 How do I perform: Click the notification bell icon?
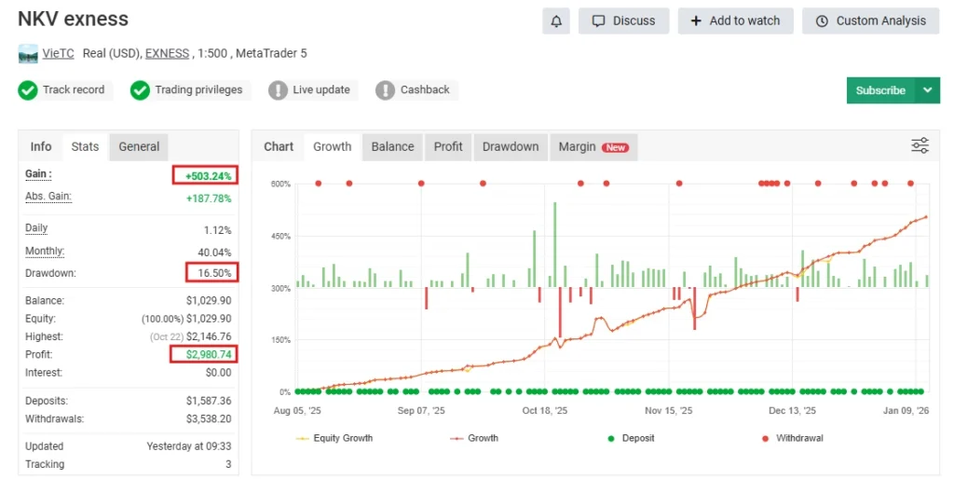(x=556, y=21)
